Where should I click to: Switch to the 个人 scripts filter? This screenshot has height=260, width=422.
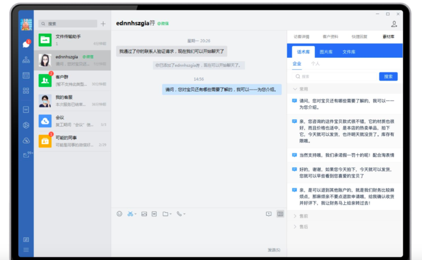point(315,64)
